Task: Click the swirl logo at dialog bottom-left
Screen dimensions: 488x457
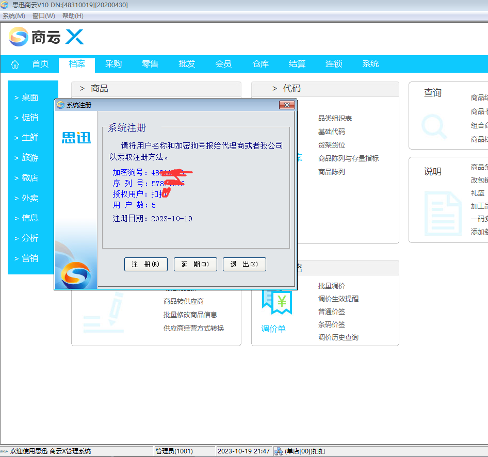Action: pyautogui.click(x=76, y=275)
